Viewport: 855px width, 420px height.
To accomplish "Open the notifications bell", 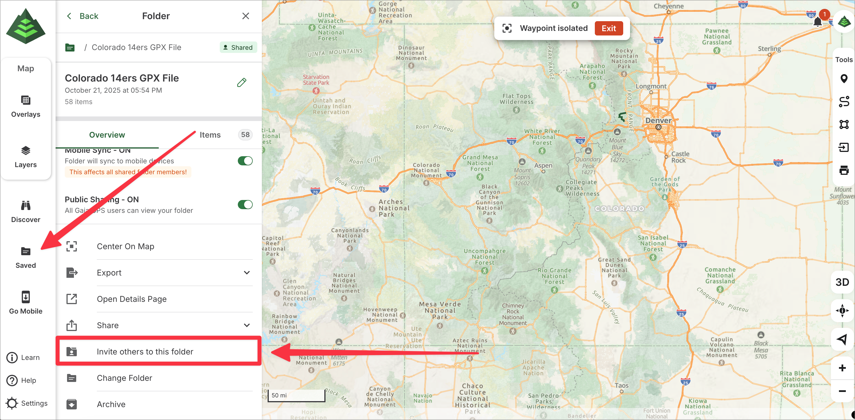I will (x=817, y=22).
